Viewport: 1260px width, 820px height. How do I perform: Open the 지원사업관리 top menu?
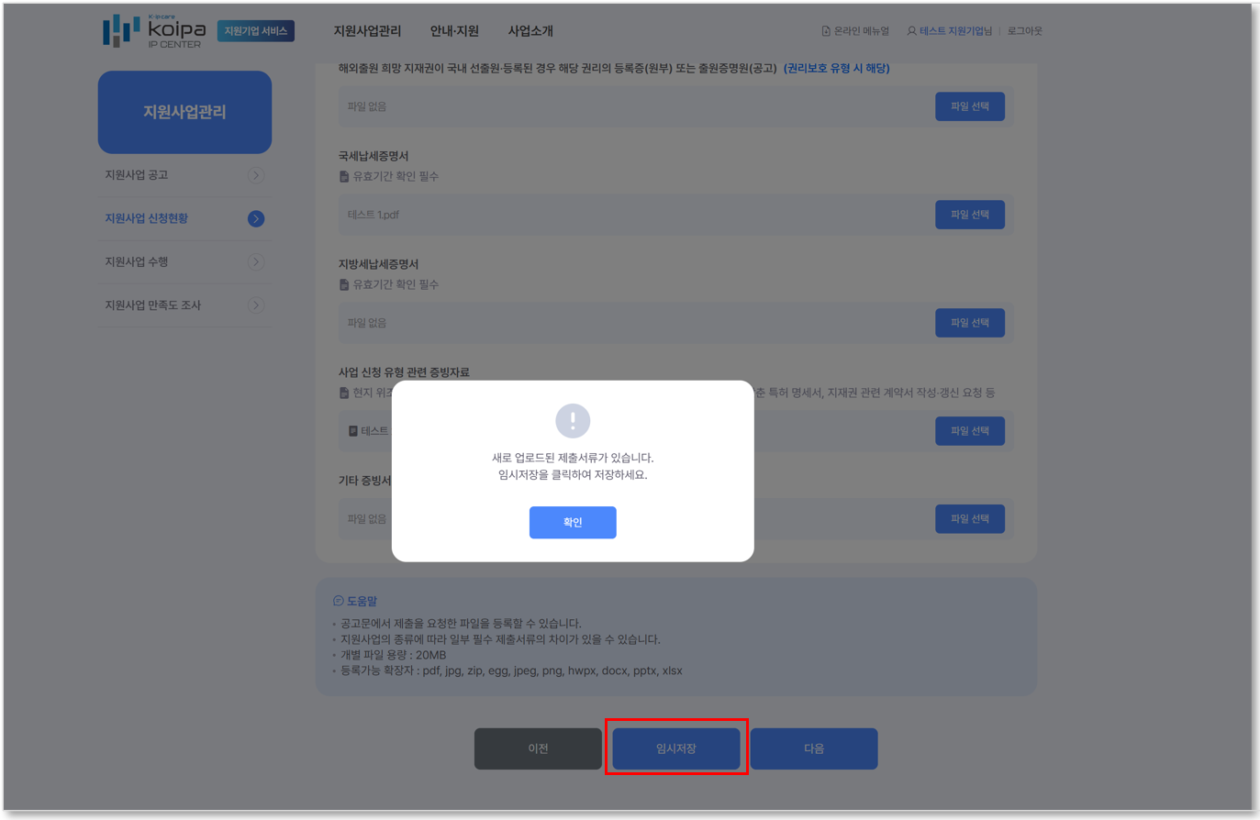tap(367, 31)
